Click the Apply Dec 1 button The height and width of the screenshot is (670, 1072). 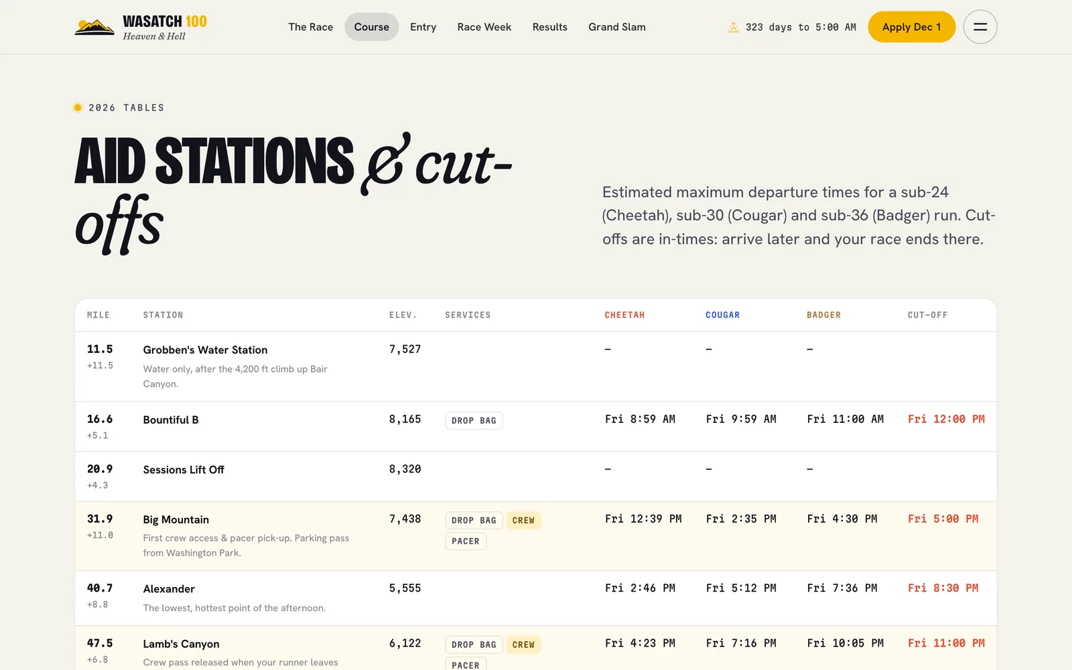[911, 27]
